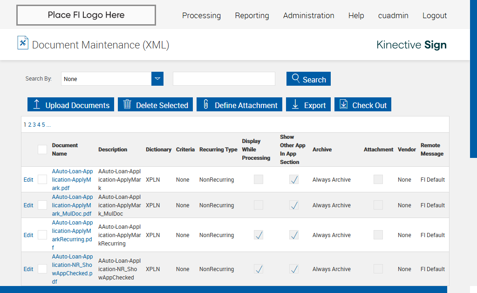477x293 pixels.
Task: Expand the Help menu
Action: tap(356, 16)
